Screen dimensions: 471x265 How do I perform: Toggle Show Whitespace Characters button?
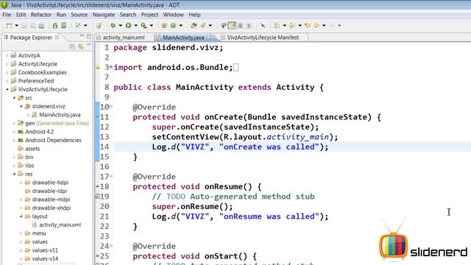249,26
